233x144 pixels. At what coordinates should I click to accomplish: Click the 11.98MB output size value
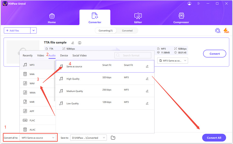[165, 53]
